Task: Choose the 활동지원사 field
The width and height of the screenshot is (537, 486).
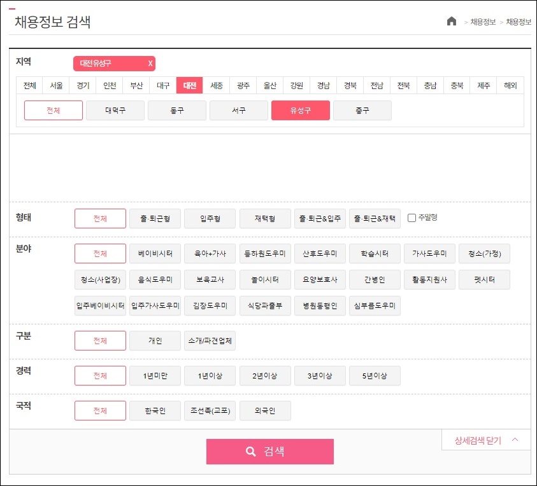Action: click(x=429, y=280)
